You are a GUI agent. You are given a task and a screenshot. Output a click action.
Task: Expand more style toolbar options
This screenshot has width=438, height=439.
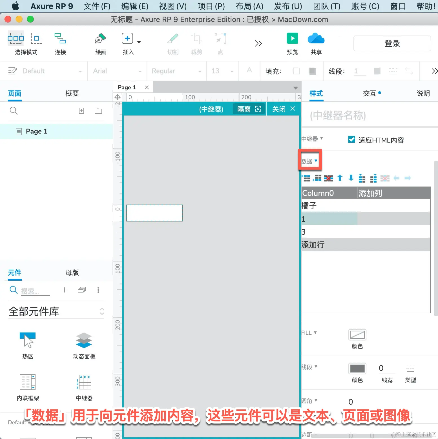[434, 71]
